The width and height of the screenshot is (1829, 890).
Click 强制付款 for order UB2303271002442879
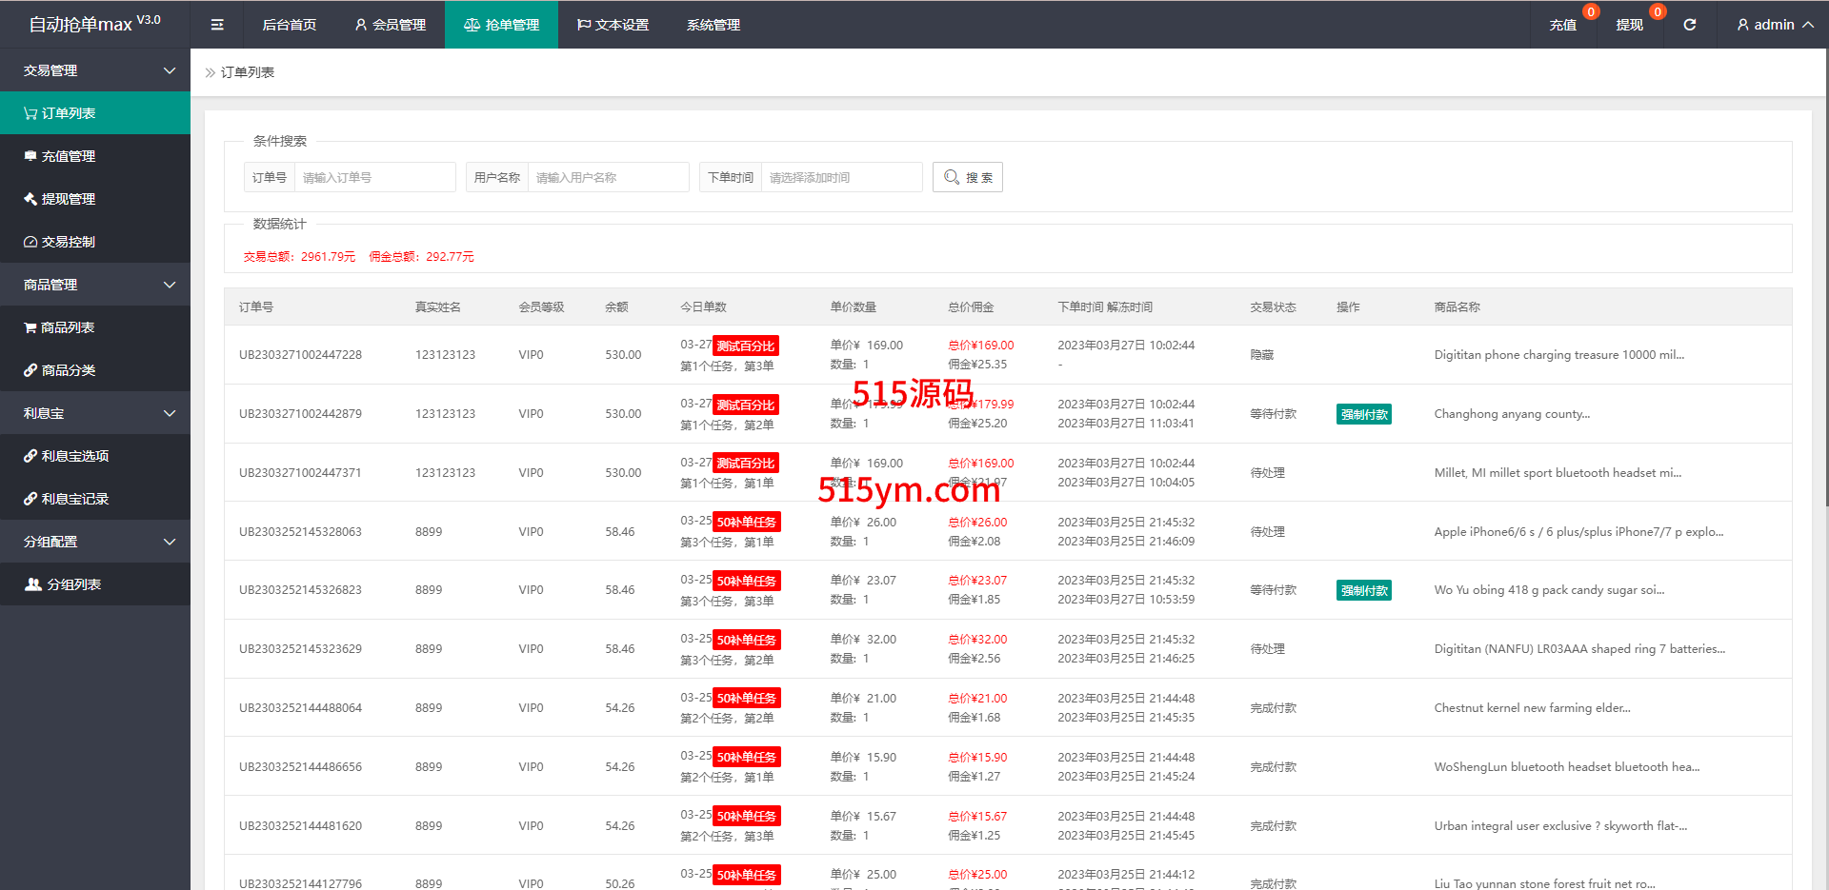1363,414
